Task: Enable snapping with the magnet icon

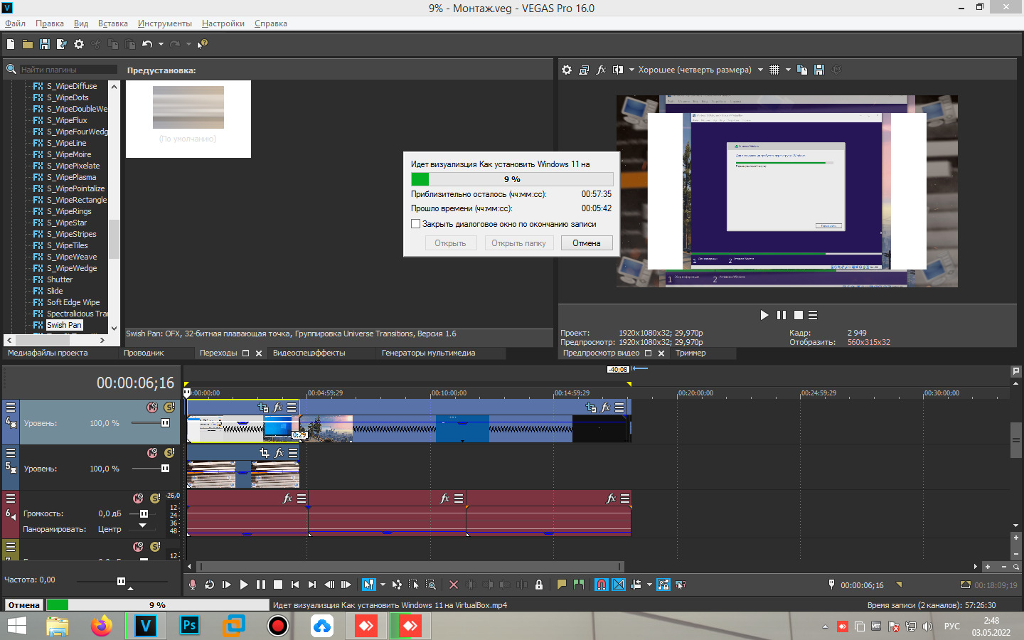Action: (x=602, y=585)
